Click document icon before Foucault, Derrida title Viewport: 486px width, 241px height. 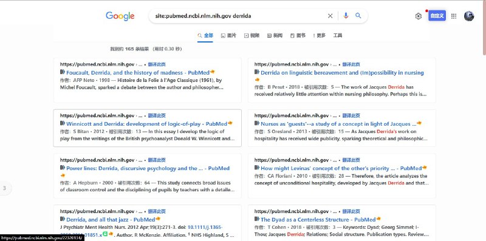click(63, 72)
